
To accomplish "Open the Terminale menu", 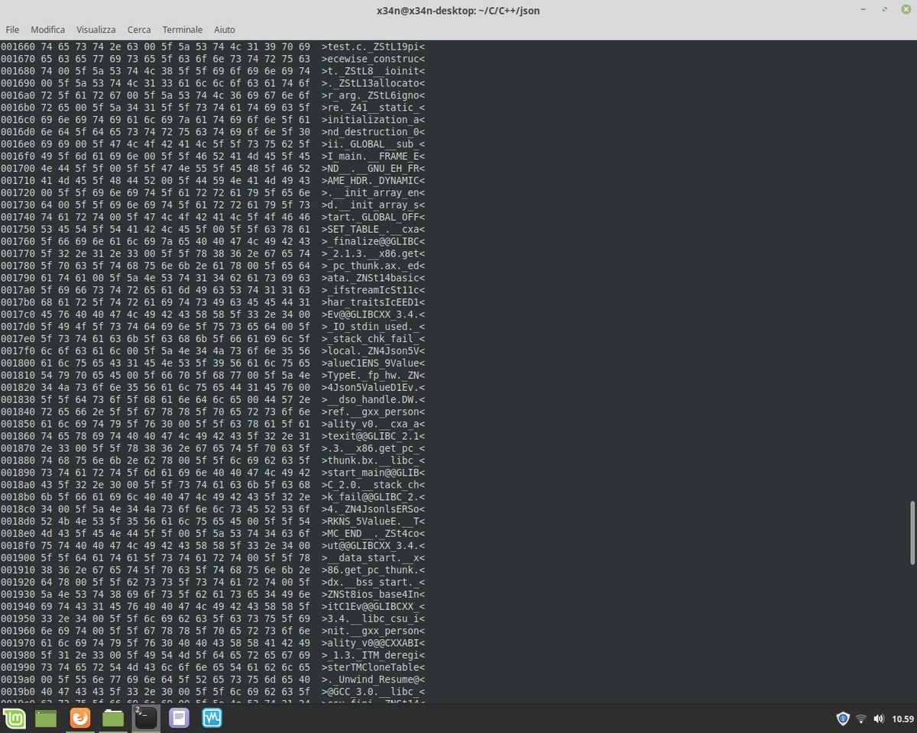I will point(182,30).
